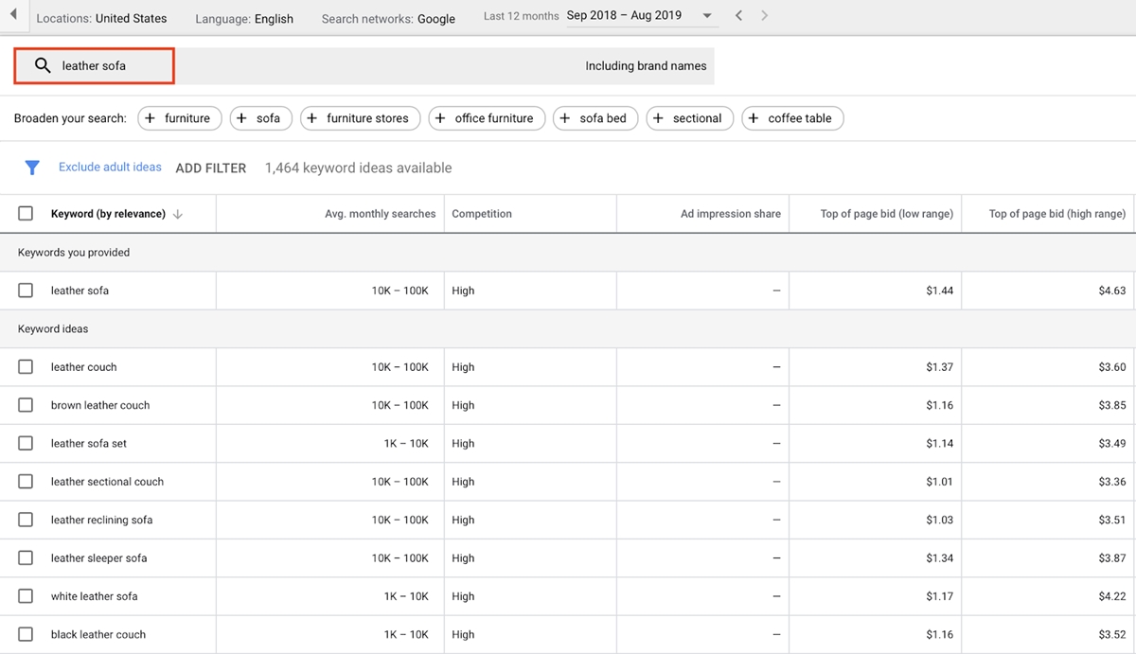Click the $4.22 high range bid
Viewport: 1136px width, 654px height.
[x=1112, y=596]
